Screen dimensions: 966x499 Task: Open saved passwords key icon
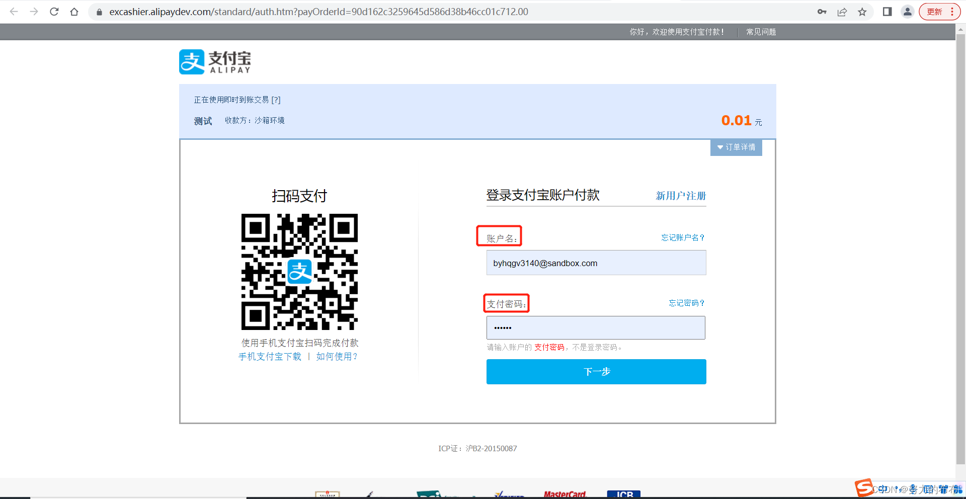[822, 12]
